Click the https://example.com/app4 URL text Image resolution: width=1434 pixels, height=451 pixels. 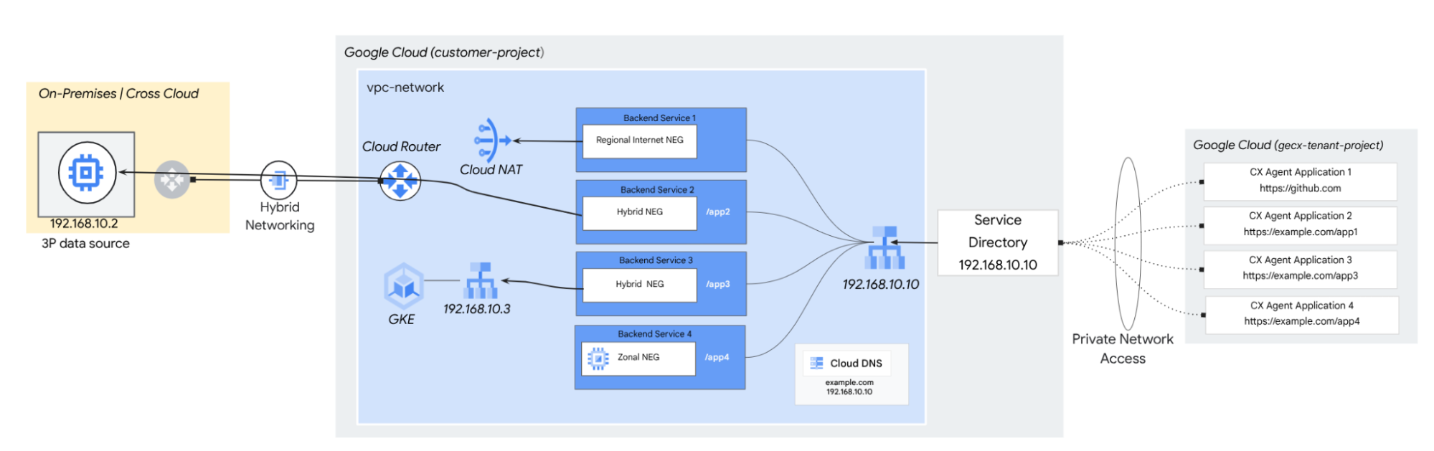pos(1302,321)
